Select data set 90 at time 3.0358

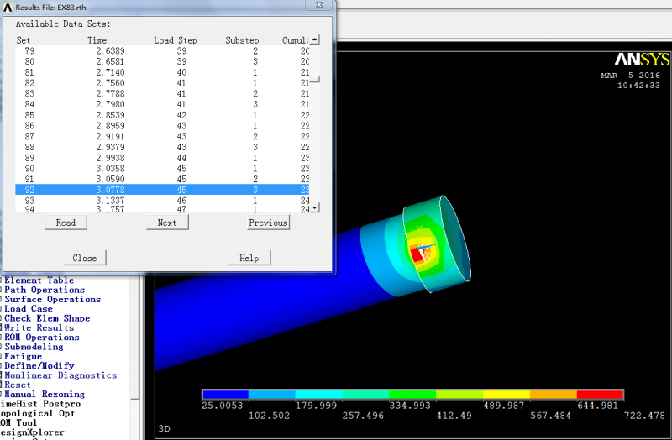tap(162, 169)
